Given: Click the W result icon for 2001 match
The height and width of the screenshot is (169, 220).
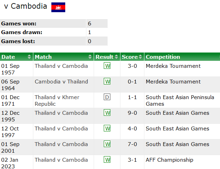Looking at the screenshot, I should (107, 144).
